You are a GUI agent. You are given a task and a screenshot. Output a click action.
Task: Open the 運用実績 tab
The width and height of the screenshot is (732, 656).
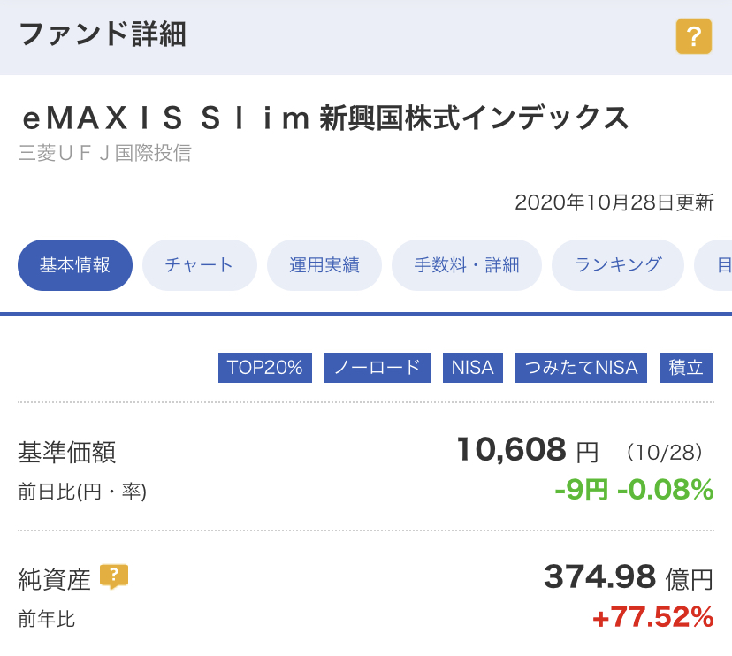[324, 264]
